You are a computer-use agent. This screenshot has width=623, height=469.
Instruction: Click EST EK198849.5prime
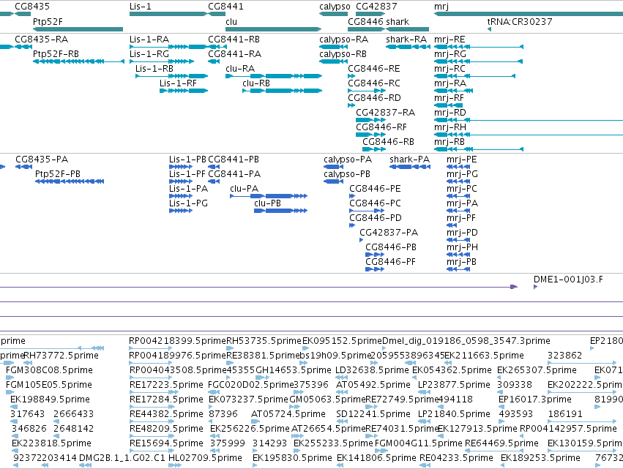pyautogui.click(x=14, y=407)
